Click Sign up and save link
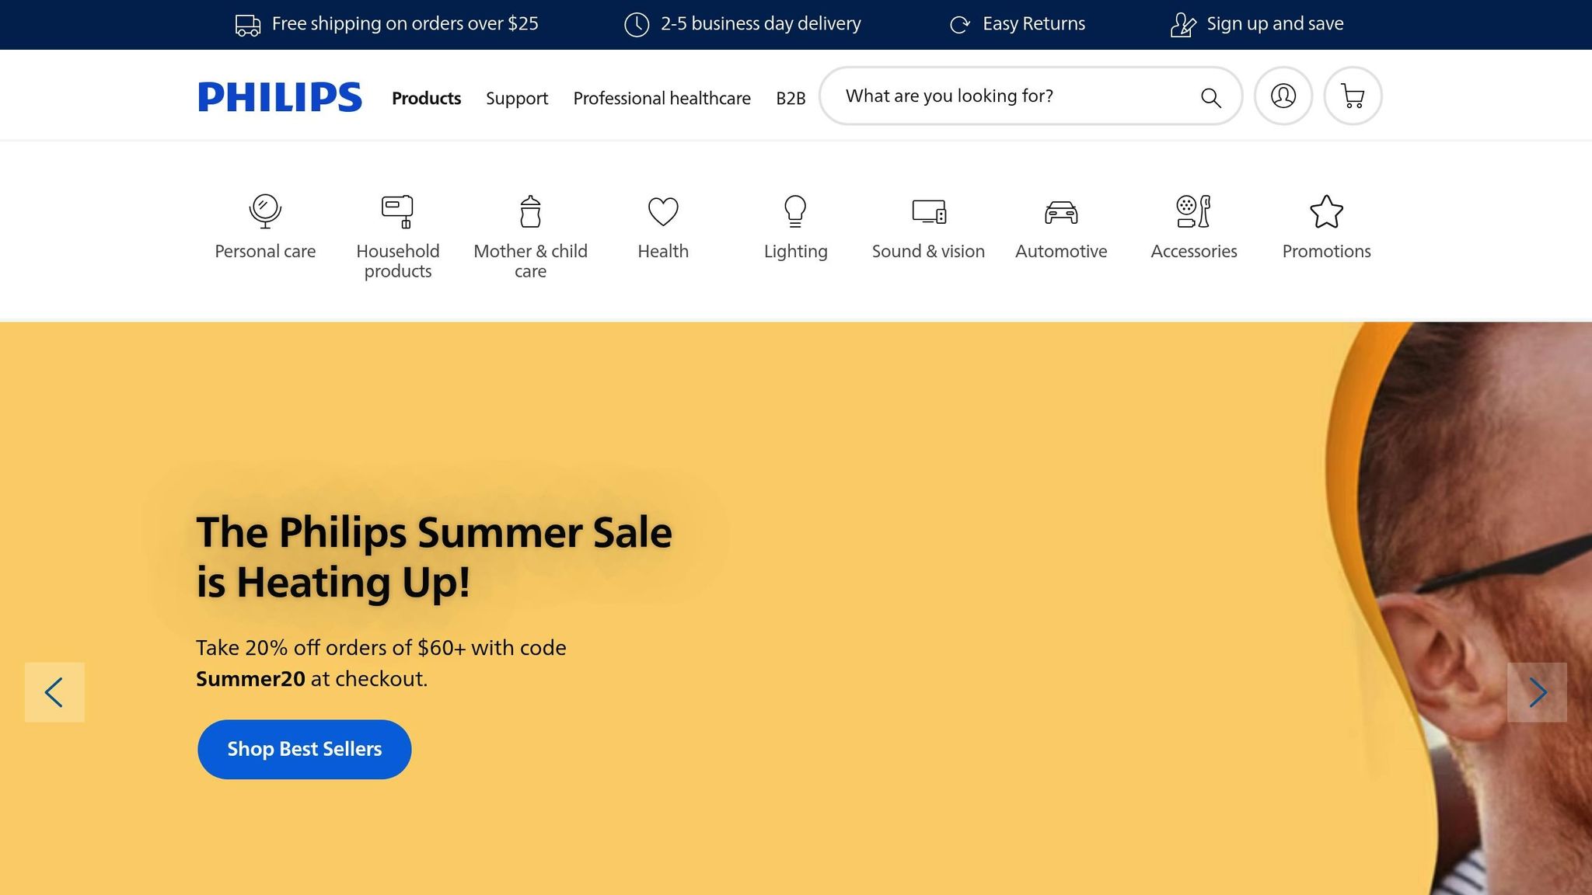The image size is (1592, 895). click(1275, 24)
